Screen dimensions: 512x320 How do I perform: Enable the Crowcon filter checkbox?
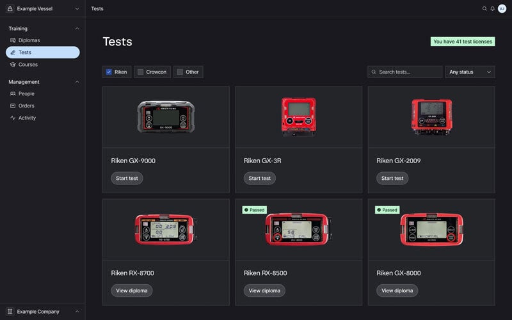pyautogui.click(x=141, y=72)
